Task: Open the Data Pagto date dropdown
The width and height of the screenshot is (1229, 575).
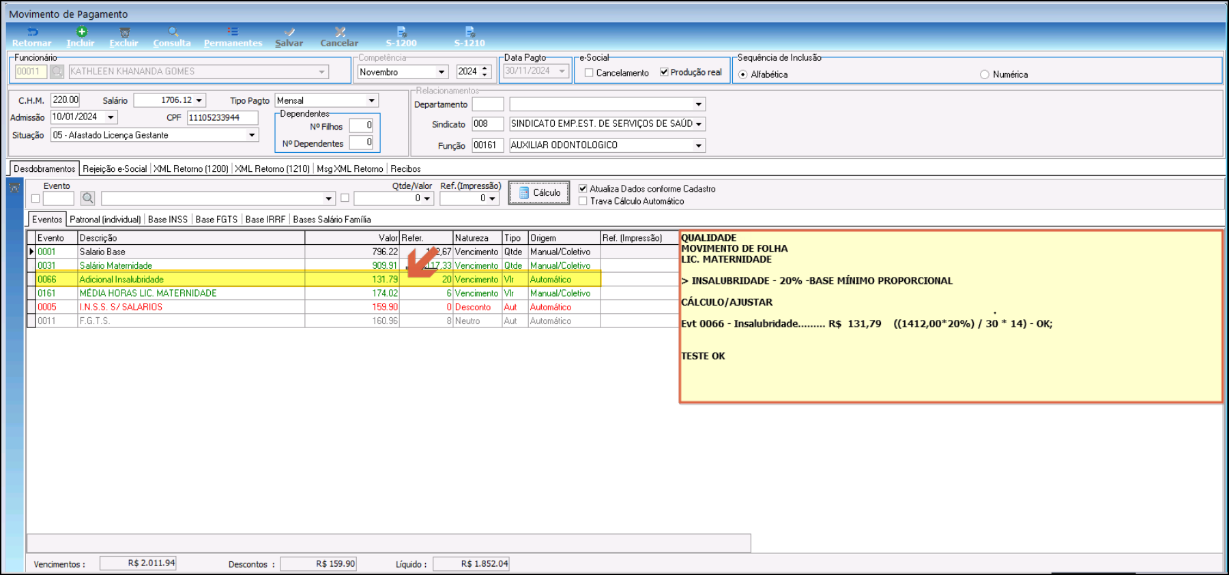Action: [562, 71]
